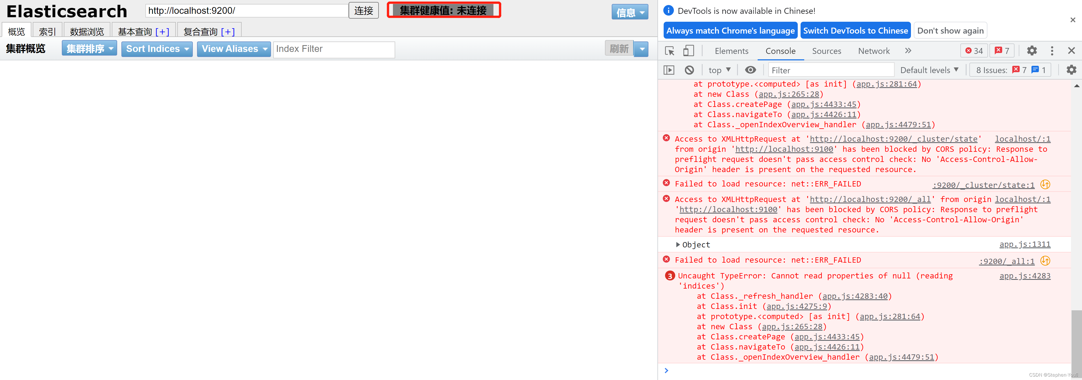Show more DevTools tabs chevron
Image resolution: width=1082 pixels, height=380 pixels.
pyautogui.click(x=908, y=51)
